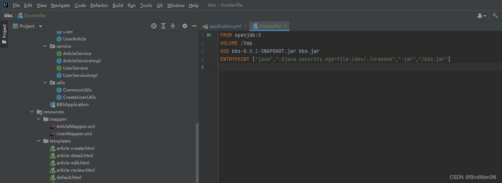Screen dimensions: 502x183
Task: Open the UserService interface
Action: pyautogui.click(x=75, y=68)
